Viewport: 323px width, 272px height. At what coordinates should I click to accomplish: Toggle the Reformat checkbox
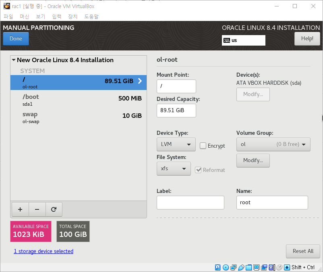[x=198, y=170]
